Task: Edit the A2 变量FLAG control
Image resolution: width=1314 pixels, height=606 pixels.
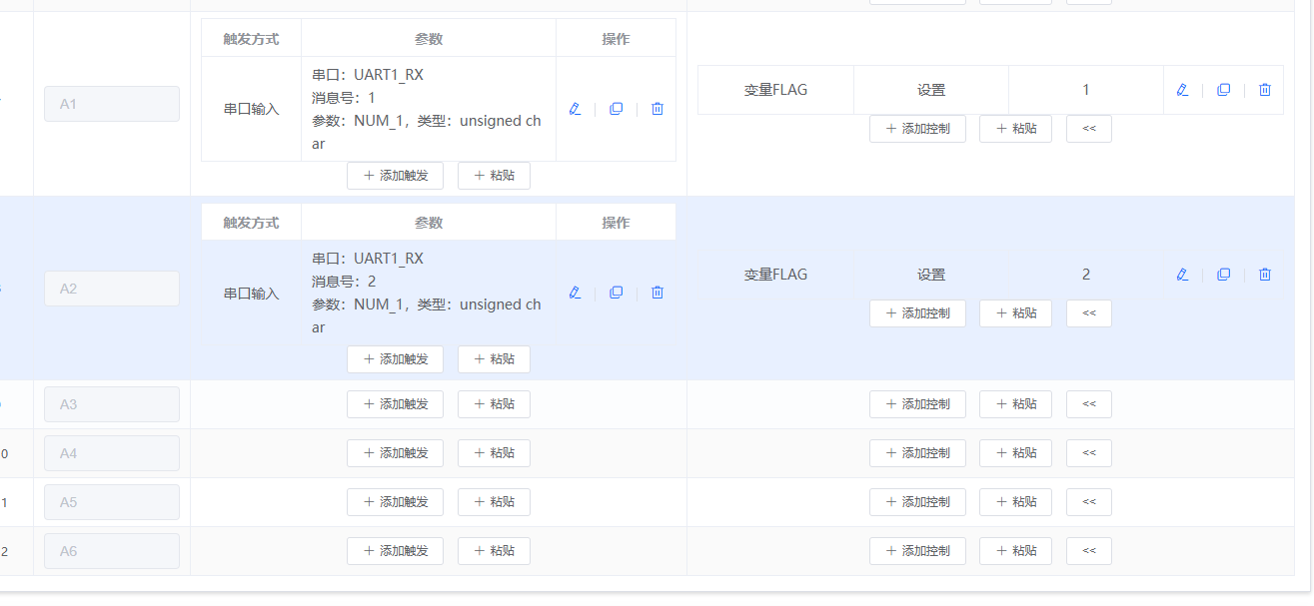Action: (1182, 274)
